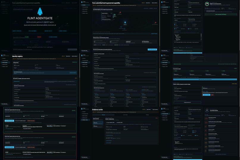Switch to the Glossary tab in Evidence center
This screenshot has height=160, width=240.
tap(147, 115)
